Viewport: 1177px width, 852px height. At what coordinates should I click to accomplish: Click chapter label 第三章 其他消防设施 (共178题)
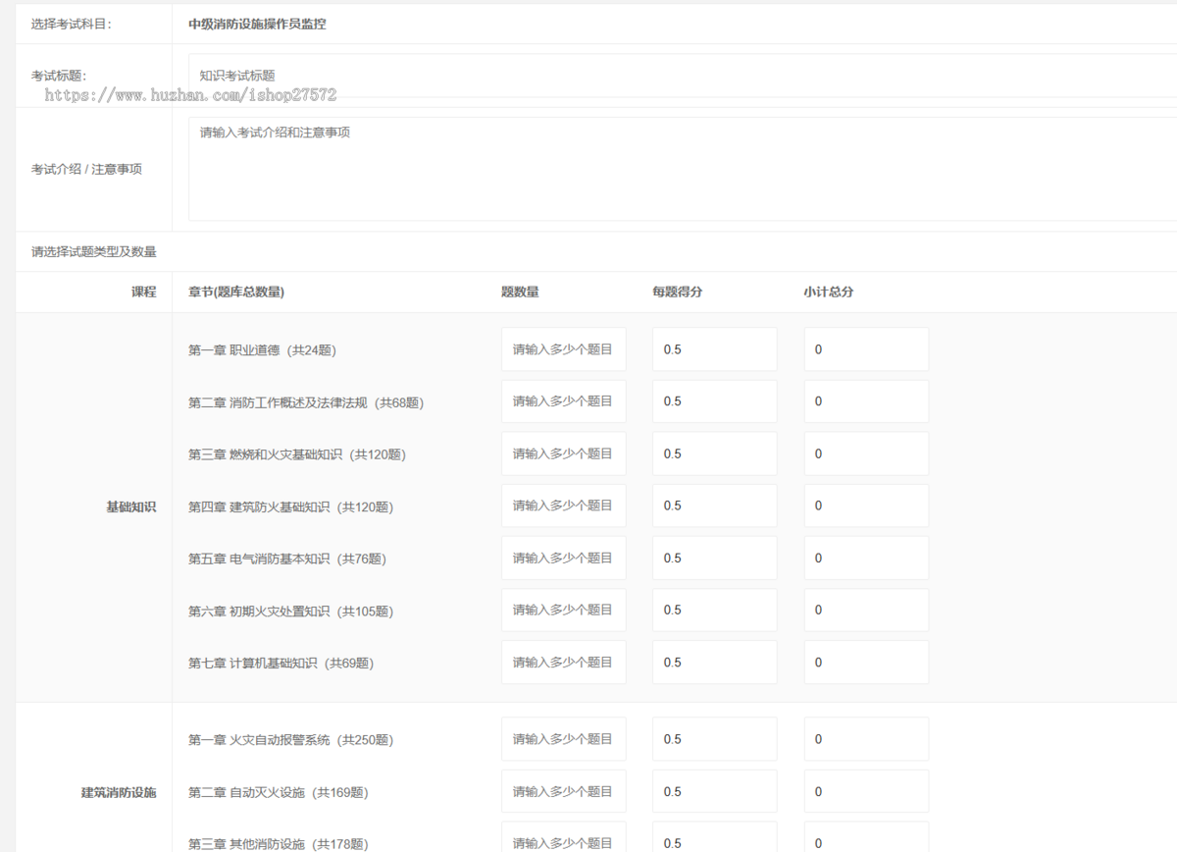(x=279, y=844)
